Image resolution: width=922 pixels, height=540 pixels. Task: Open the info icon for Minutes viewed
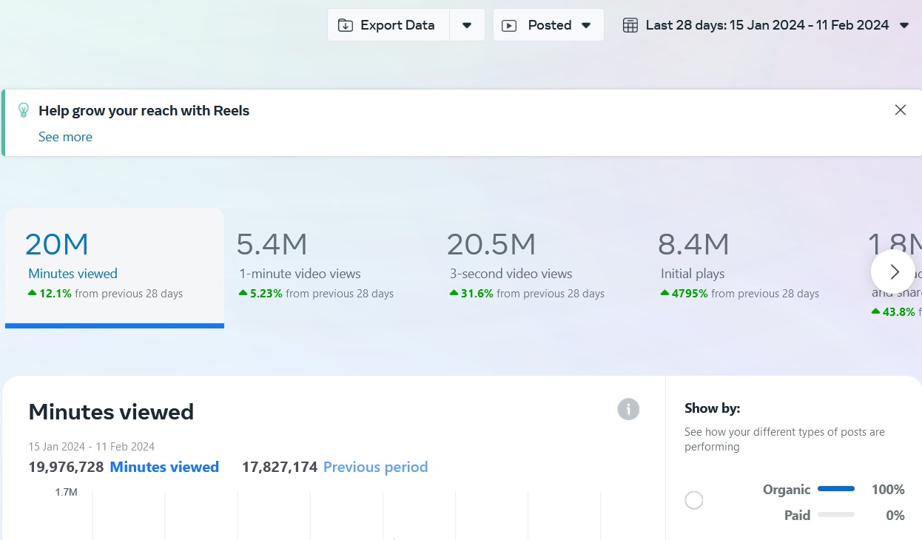tap(628, 409)
